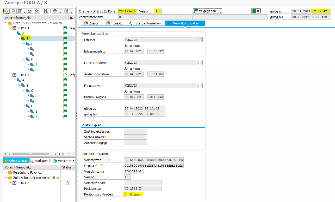Select the Arbeitsvorrat button
The height and width of the screenshot is (202, 335).
point(16,161)
